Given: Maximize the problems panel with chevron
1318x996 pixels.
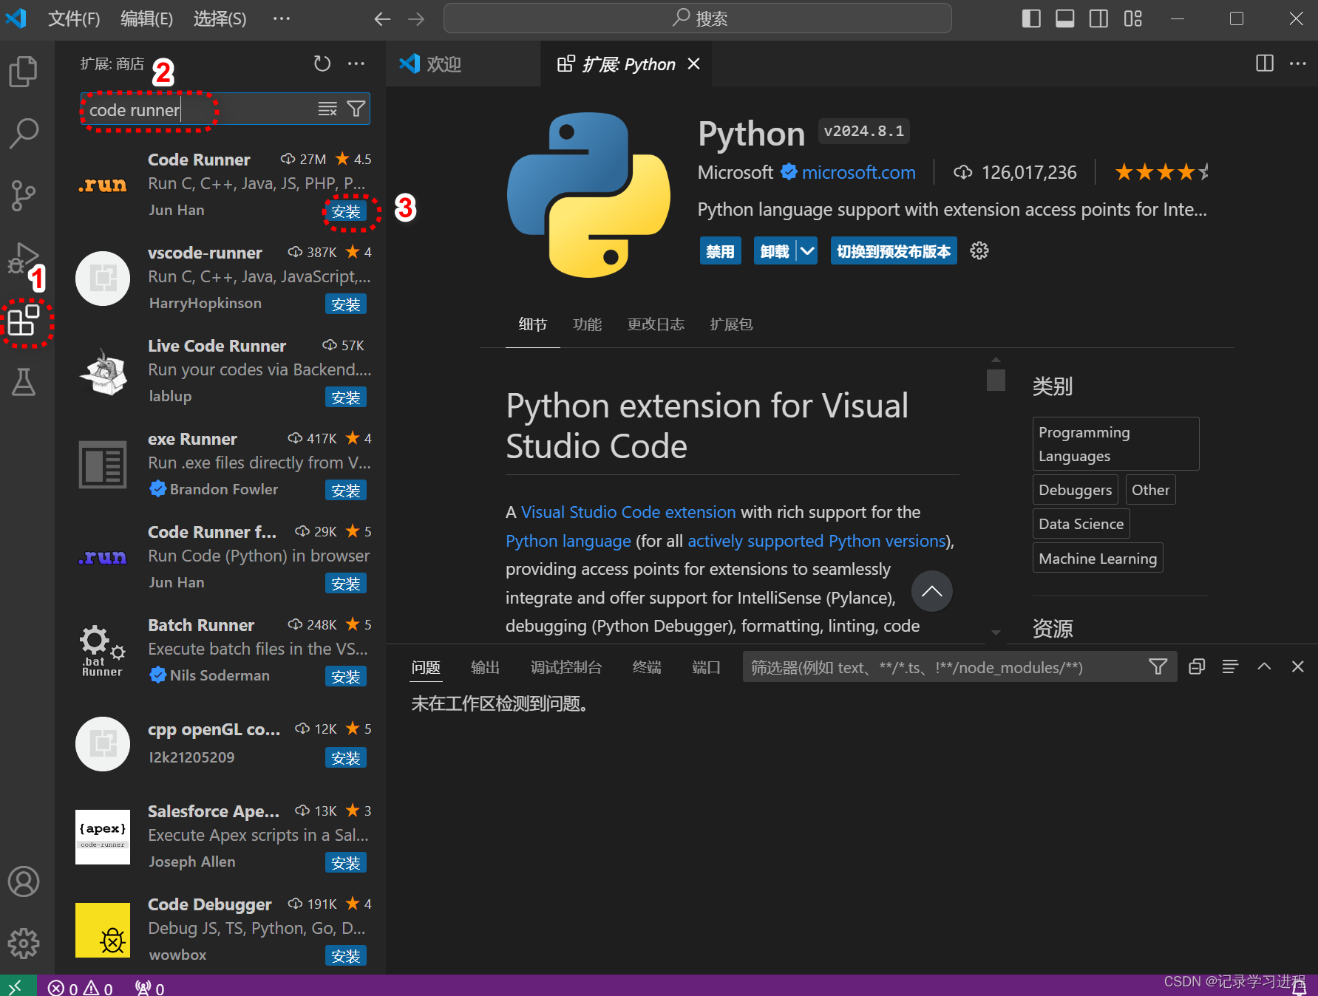Looking at the screenshot, I should [1264, 666].
